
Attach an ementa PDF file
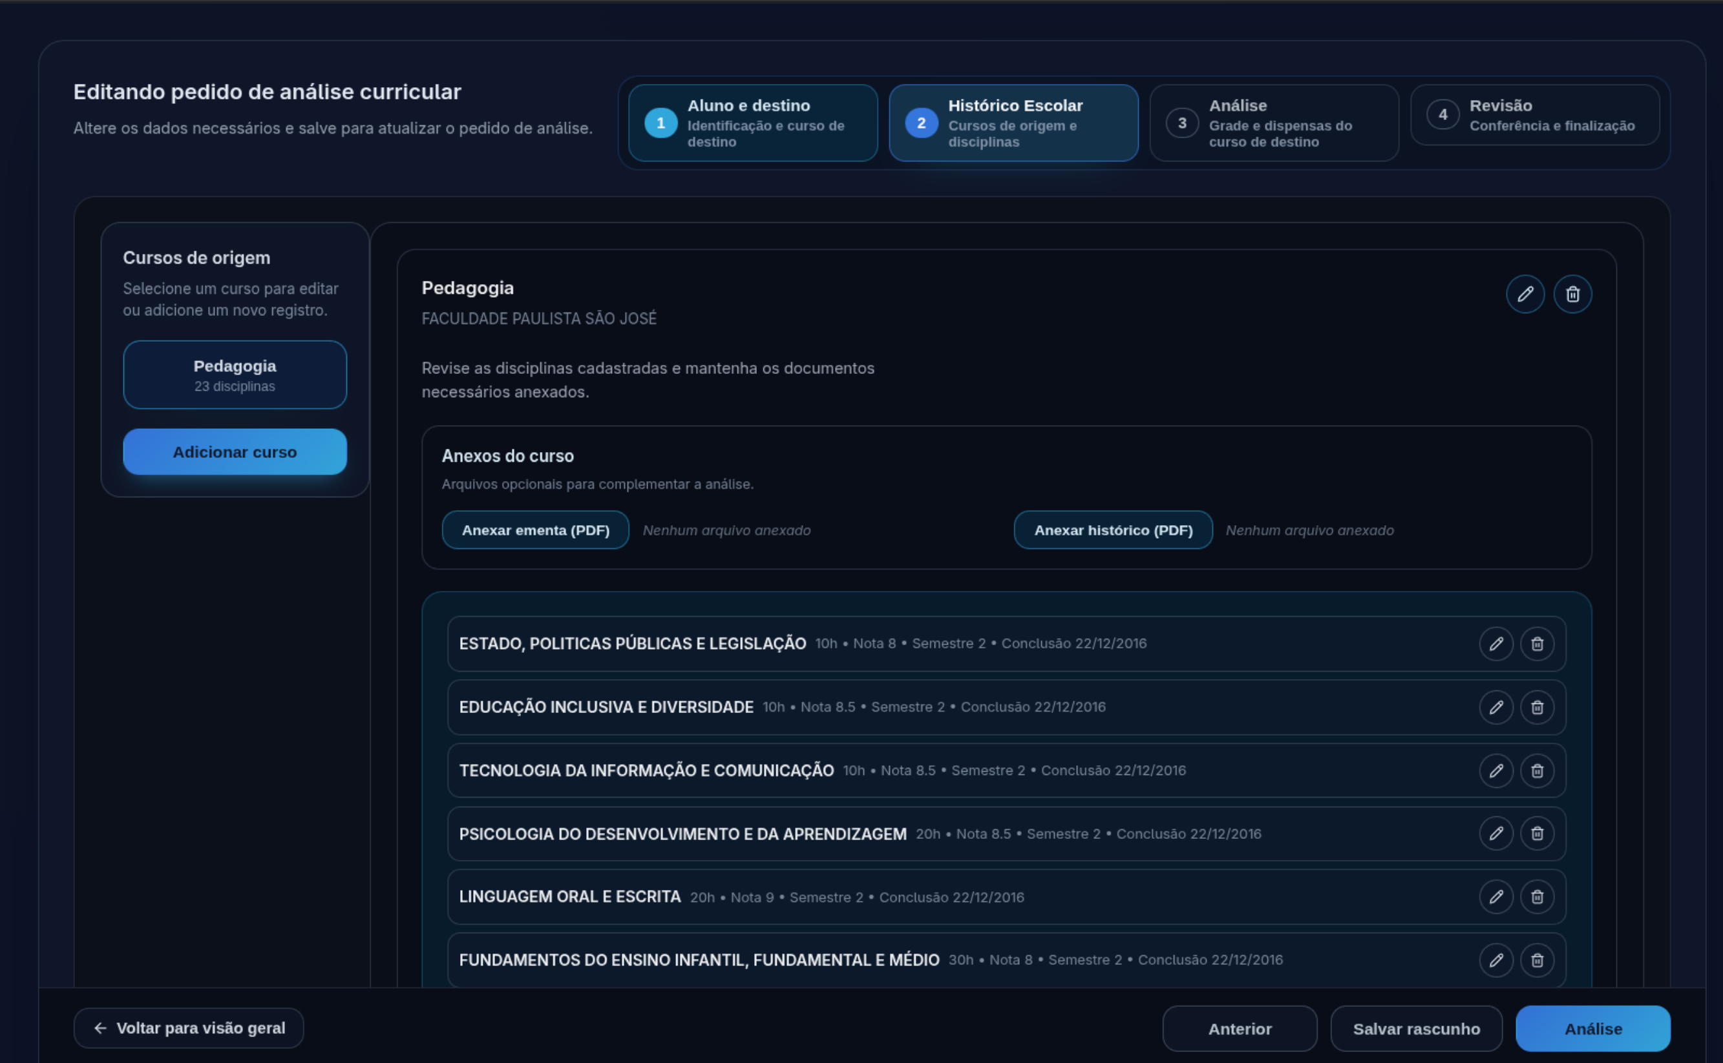point(535,530)
